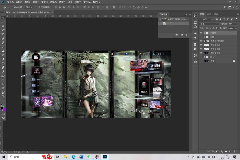The width and height of the screenshot is (240, 160).
Task: Open the 类型 layer filter dropdown
Action: [x=206, y=19]
